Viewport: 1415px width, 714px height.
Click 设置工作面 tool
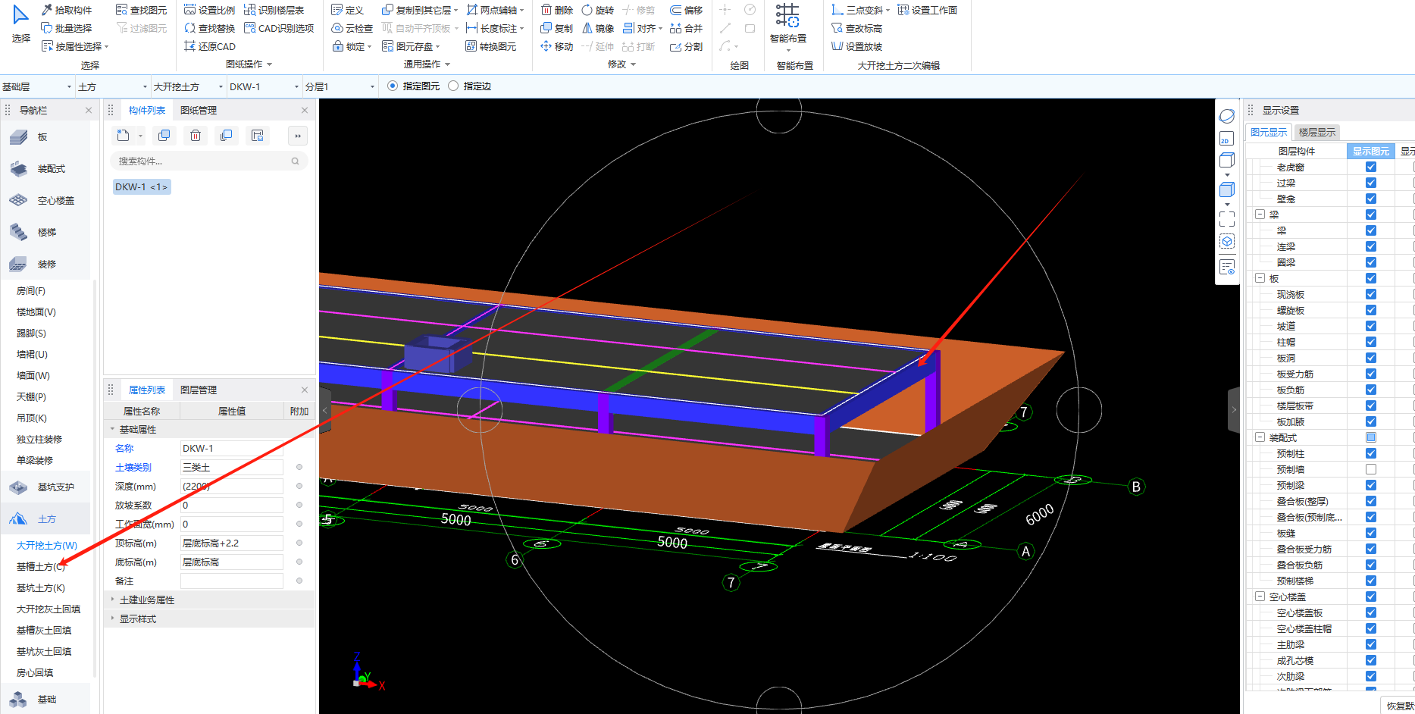tap(927, 10)
